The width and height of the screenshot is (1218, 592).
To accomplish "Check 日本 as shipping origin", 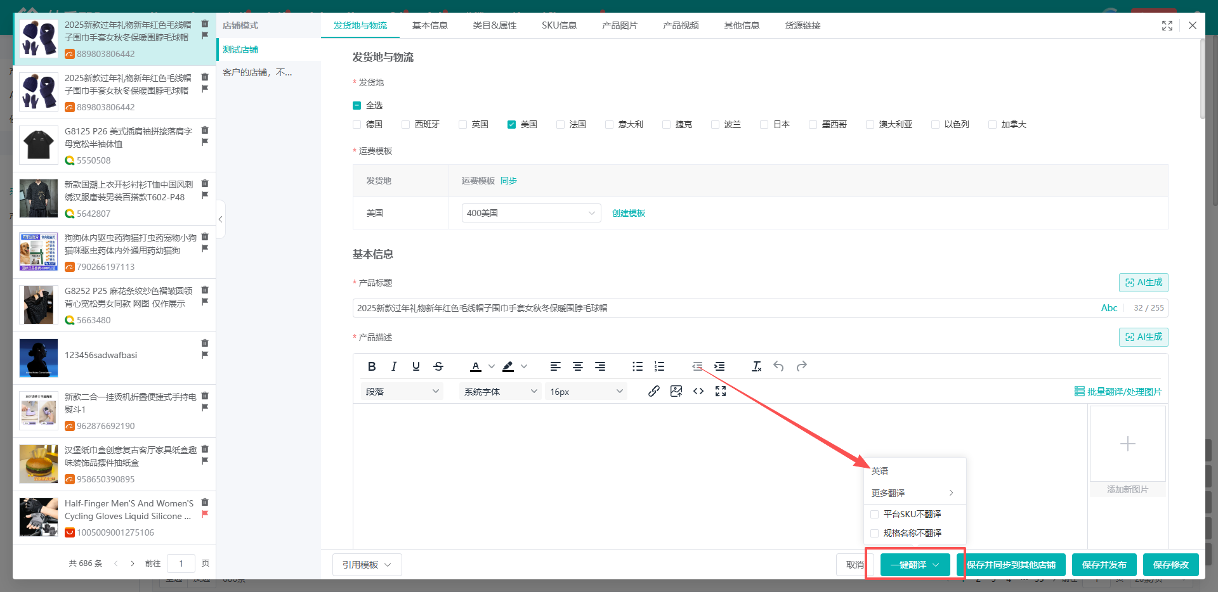I will pos(764,124).
